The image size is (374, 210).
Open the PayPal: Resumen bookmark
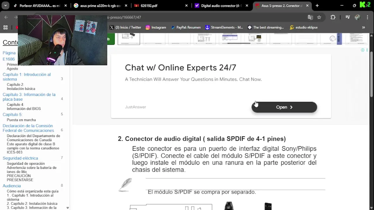[186, 27]
